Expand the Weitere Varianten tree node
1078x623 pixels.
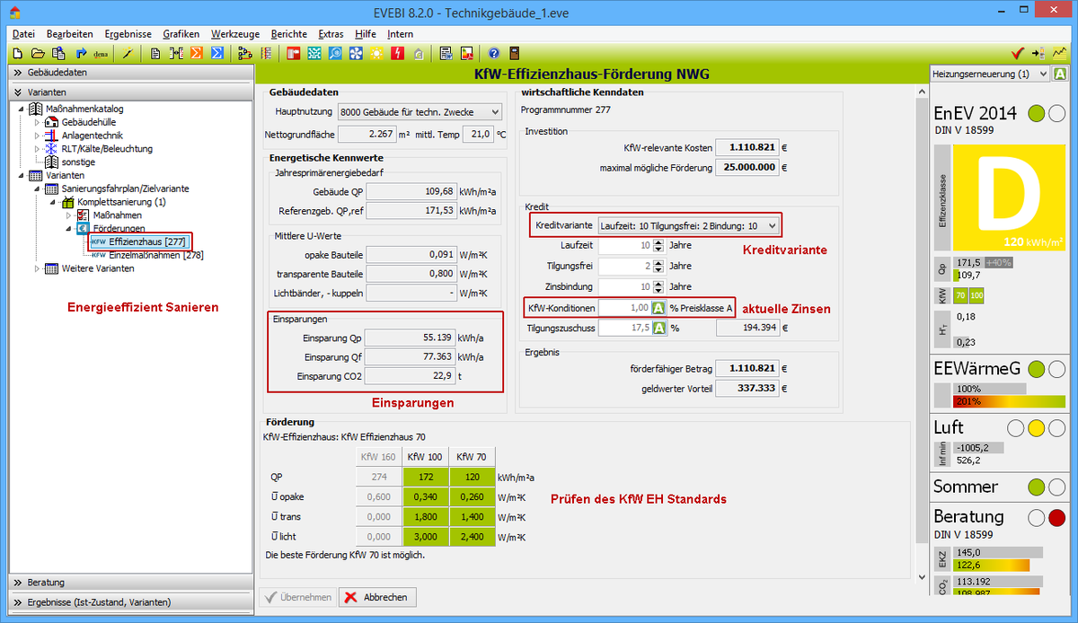coord(38,268)
